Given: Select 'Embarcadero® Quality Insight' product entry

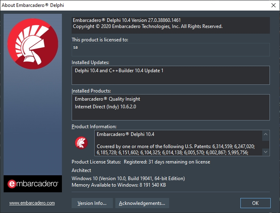Looking at the screenshot, I should tap(107, 99).
